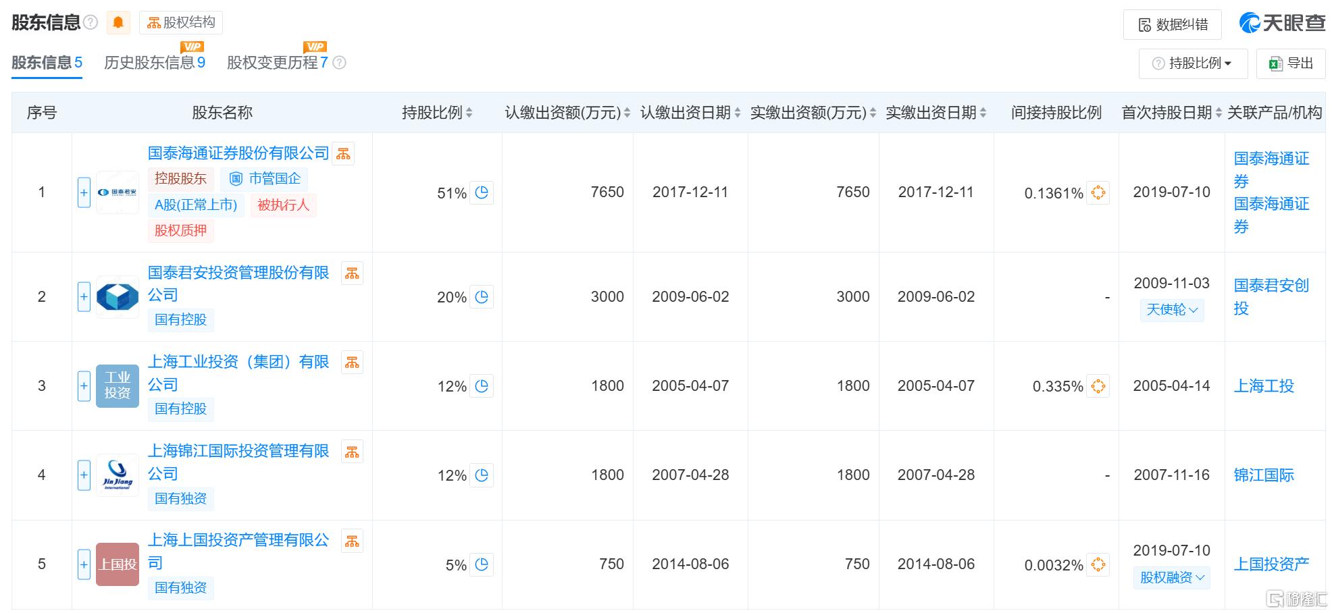Click indirect holding path icon beside 0.1361%
The image size is (1332, 613).
pos(1098,192)
